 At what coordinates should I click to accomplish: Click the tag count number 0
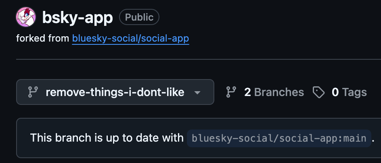click(335, 92)
